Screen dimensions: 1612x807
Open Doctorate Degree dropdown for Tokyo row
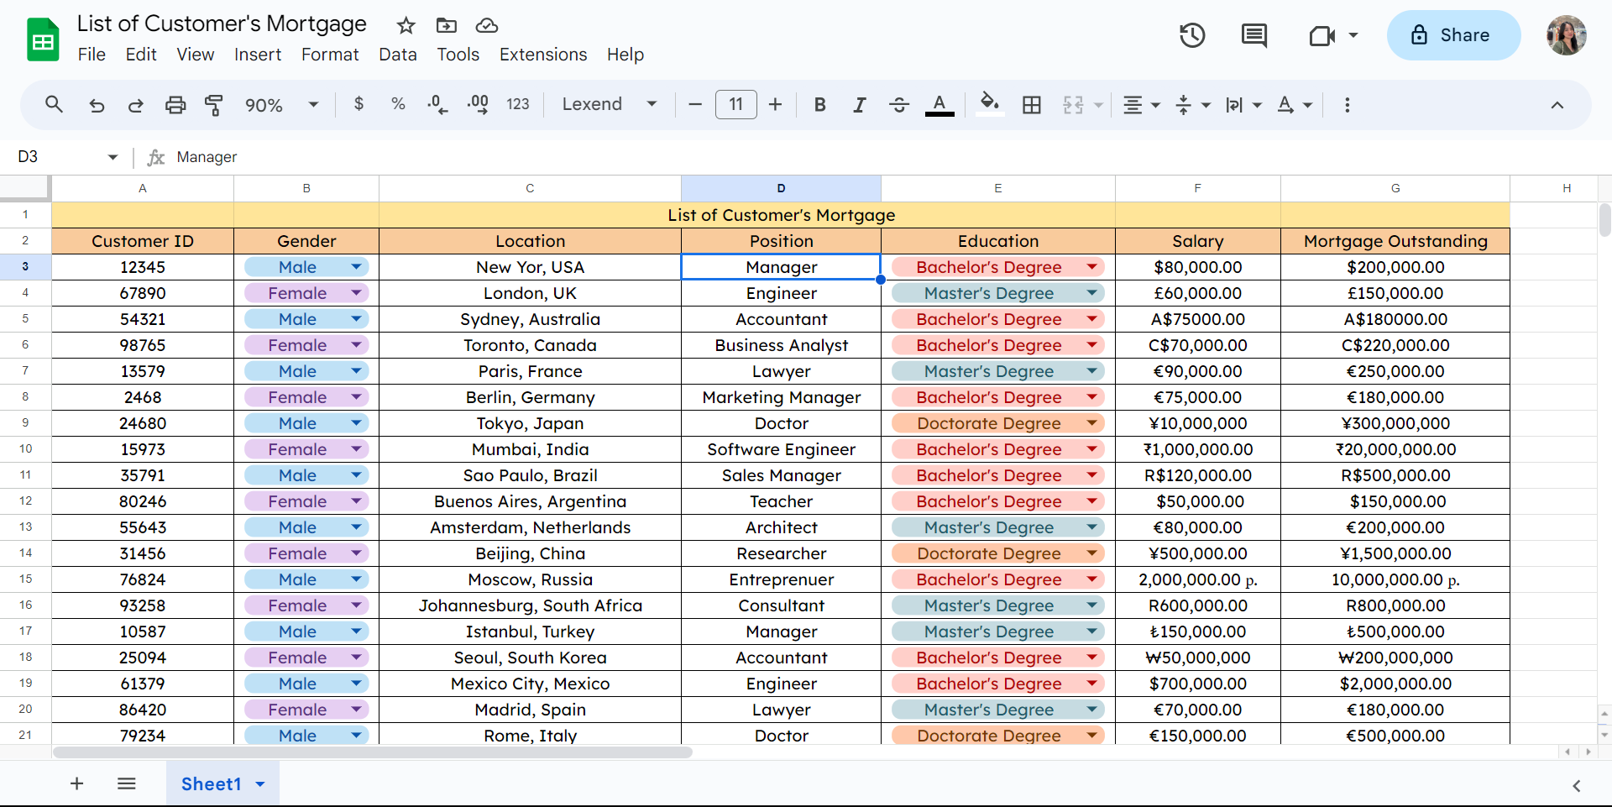point(1091,423)
